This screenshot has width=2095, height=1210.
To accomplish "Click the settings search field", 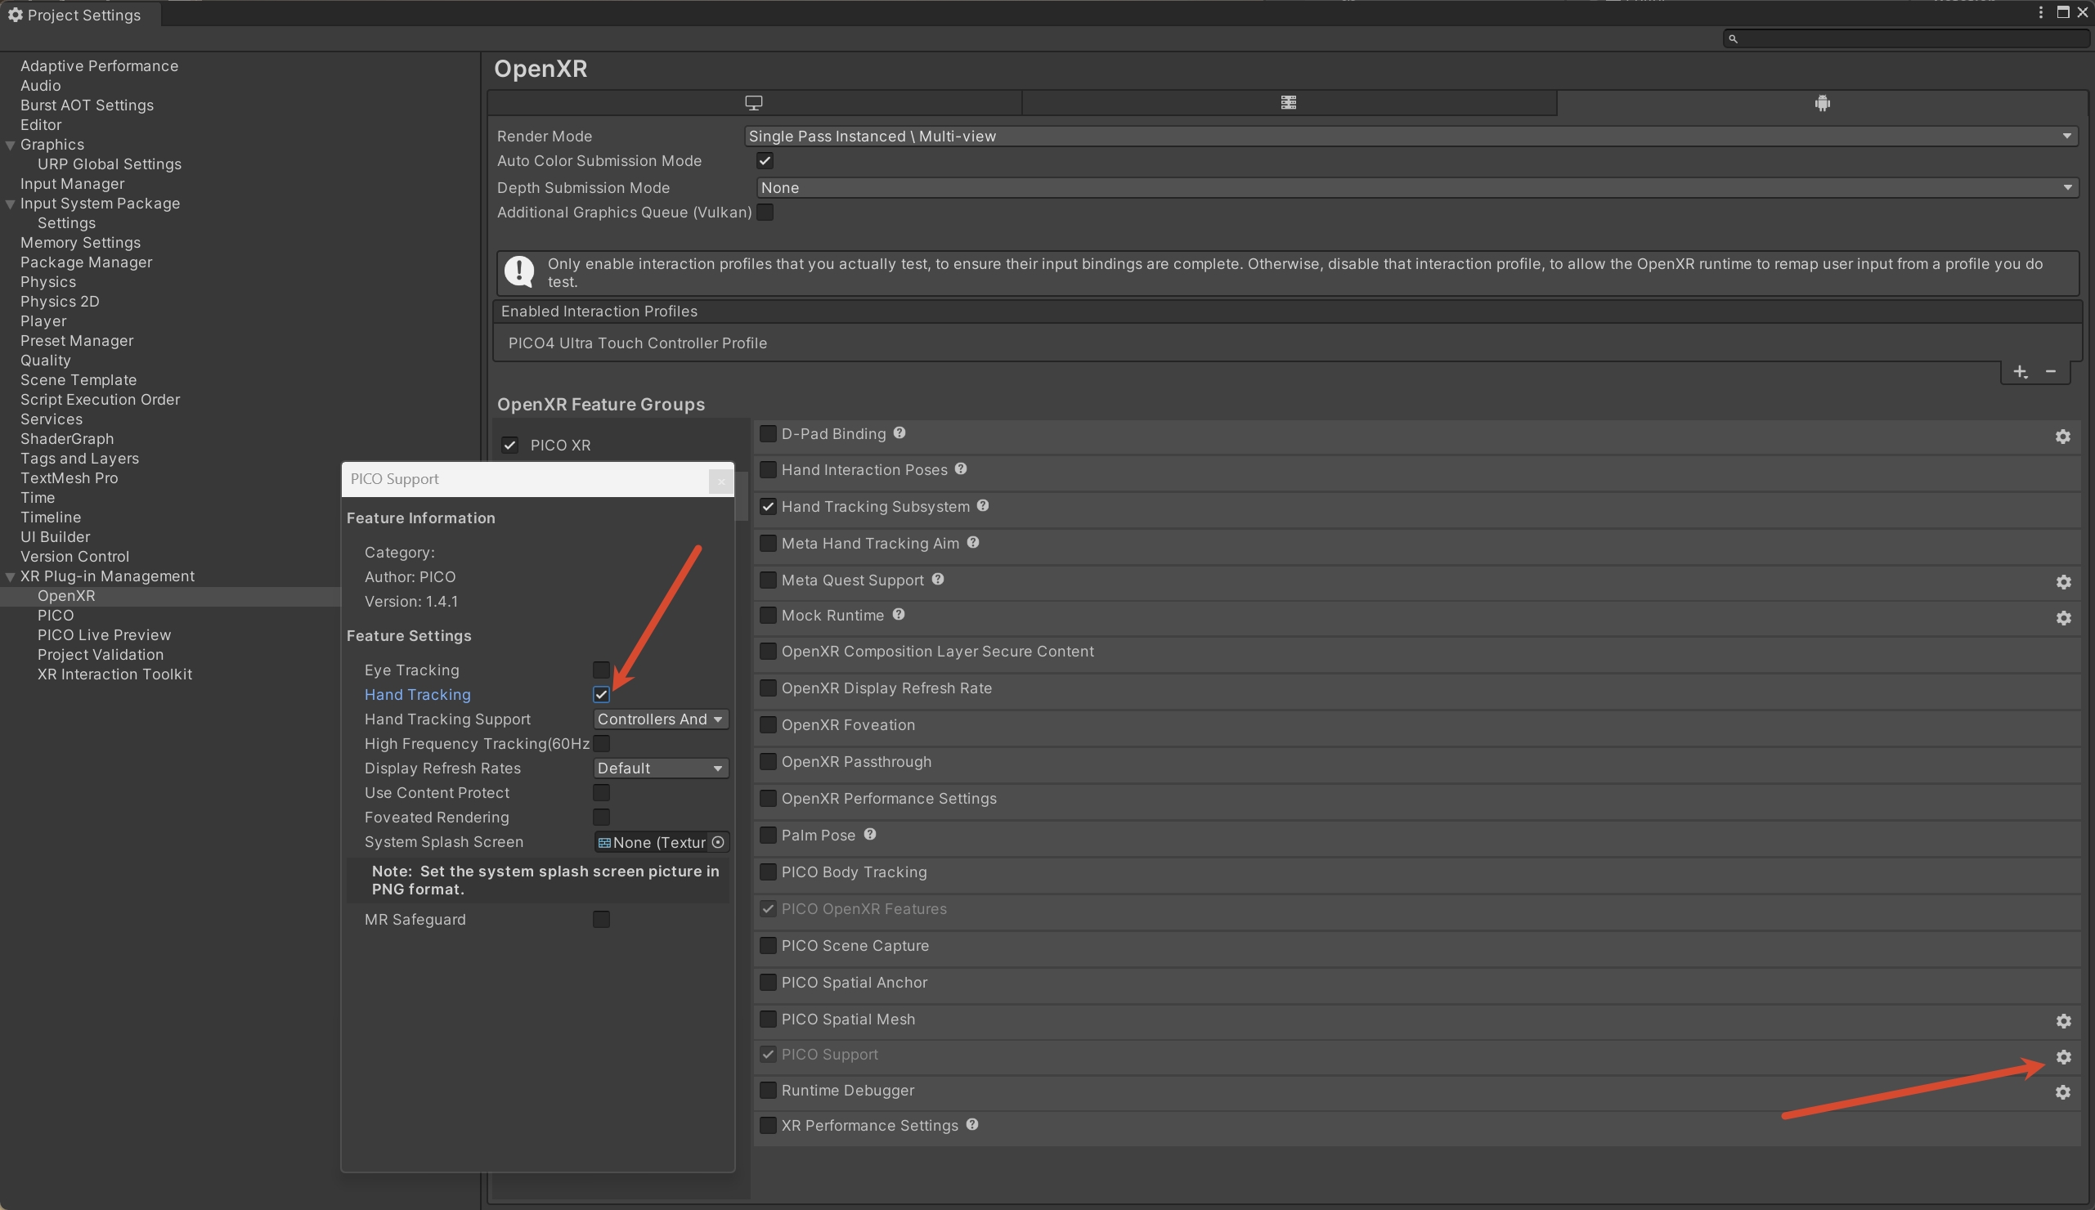I will coord(1906,38).
